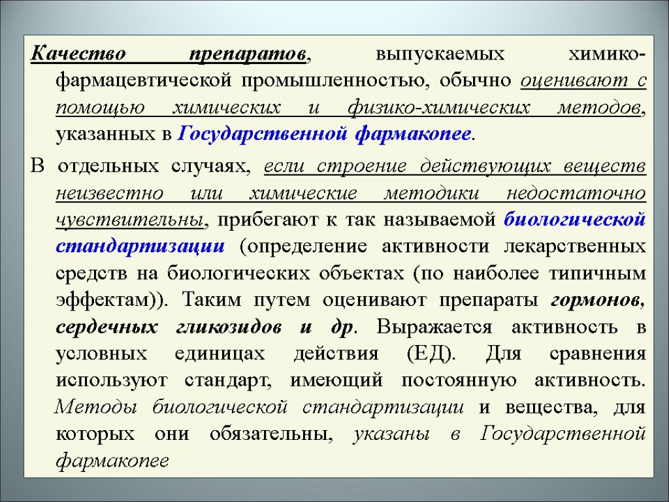The image size is (669, 502).
Task: Click the phrase 'используют стандарт'
Action: (162, 381)
